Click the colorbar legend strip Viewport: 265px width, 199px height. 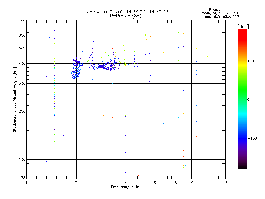(242, 99)
